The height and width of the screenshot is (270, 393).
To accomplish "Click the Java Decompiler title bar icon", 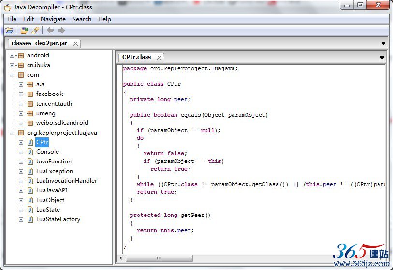I will 8,8.
